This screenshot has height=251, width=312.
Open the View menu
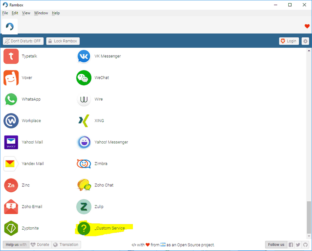point(26,13)
